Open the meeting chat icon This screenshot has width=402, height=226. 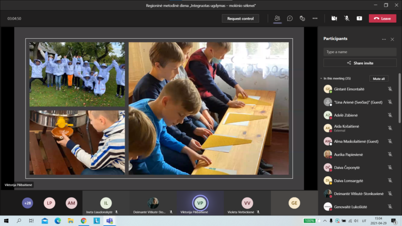(x=290, y=18)
